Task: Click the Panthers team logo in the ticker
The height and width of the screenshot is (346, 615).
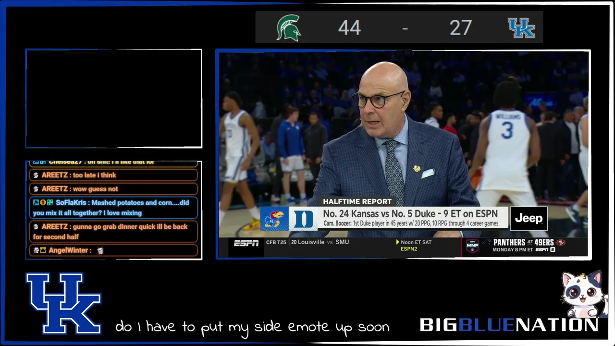Action: point(486,243)
